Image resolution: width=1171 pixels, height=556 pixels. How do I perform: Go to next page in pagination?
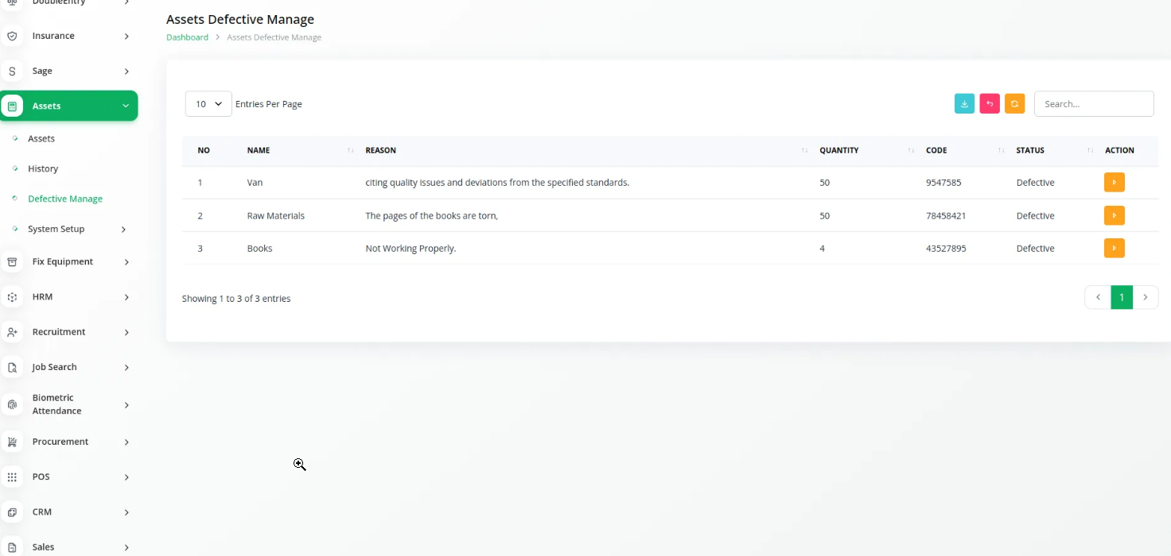click(1146, 297)
